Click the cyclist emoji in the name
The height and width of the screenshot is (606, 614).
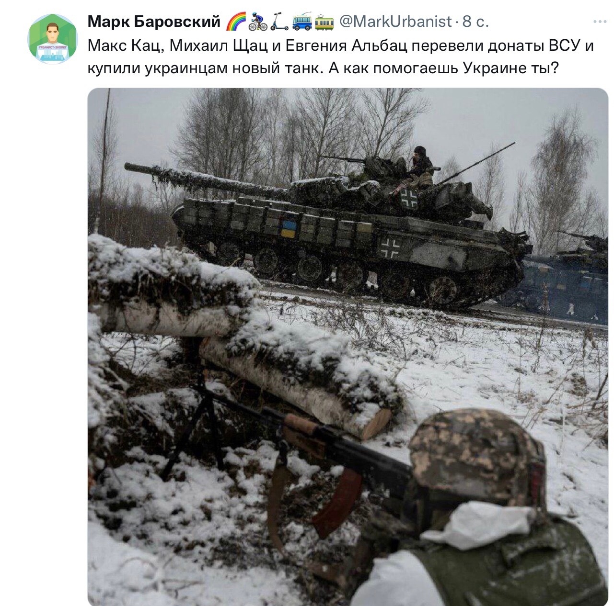click(258, 22)
